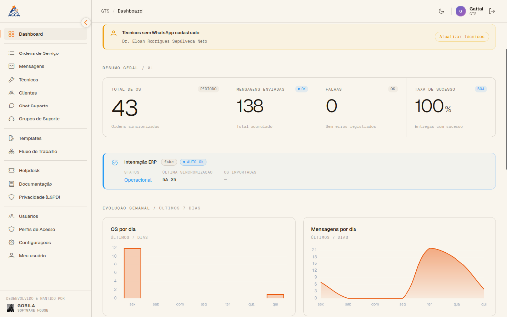
Task: Navigate to Clientes
Action: point(46,93)
